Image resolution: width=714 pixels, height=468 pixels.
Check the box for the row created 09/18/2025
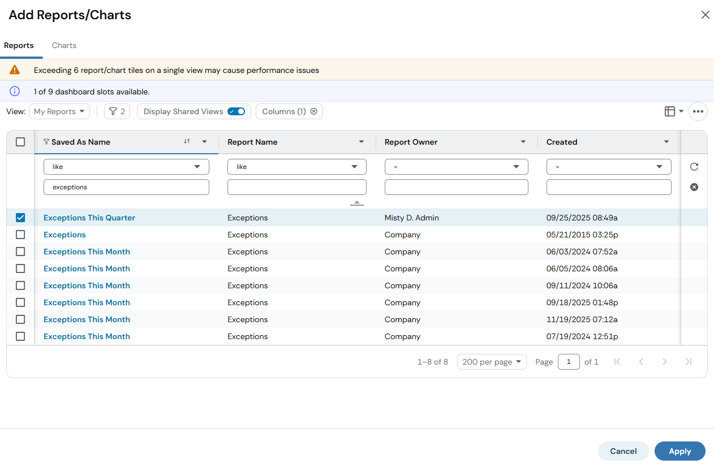coord(20,302)
